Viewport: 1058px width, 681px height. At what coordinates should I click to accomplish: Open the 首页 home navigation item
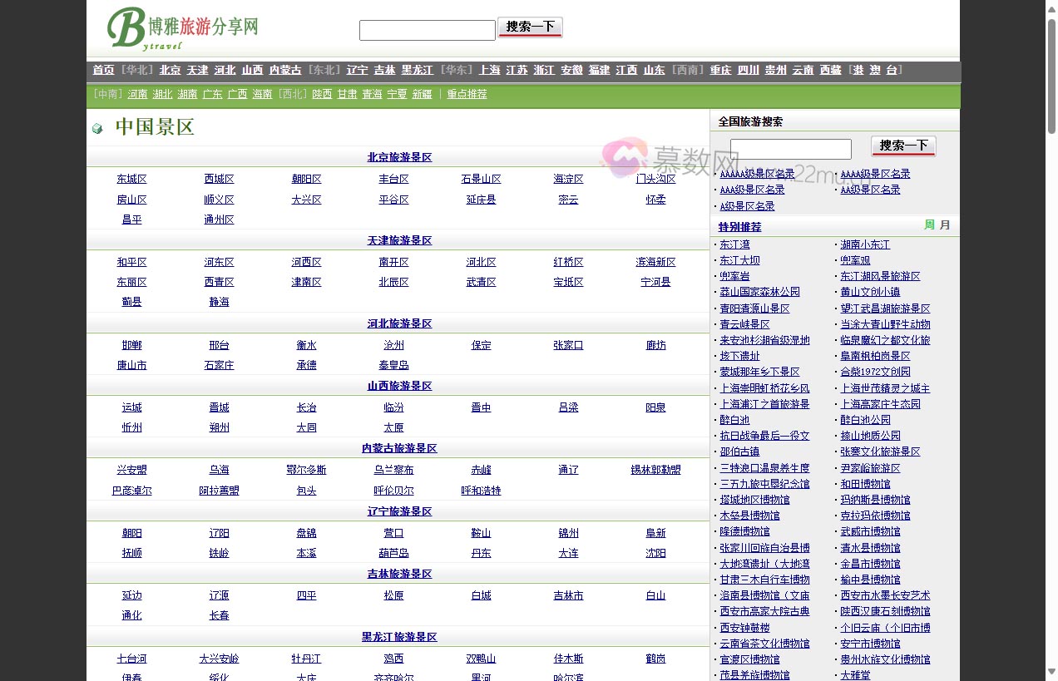(103, 70)
